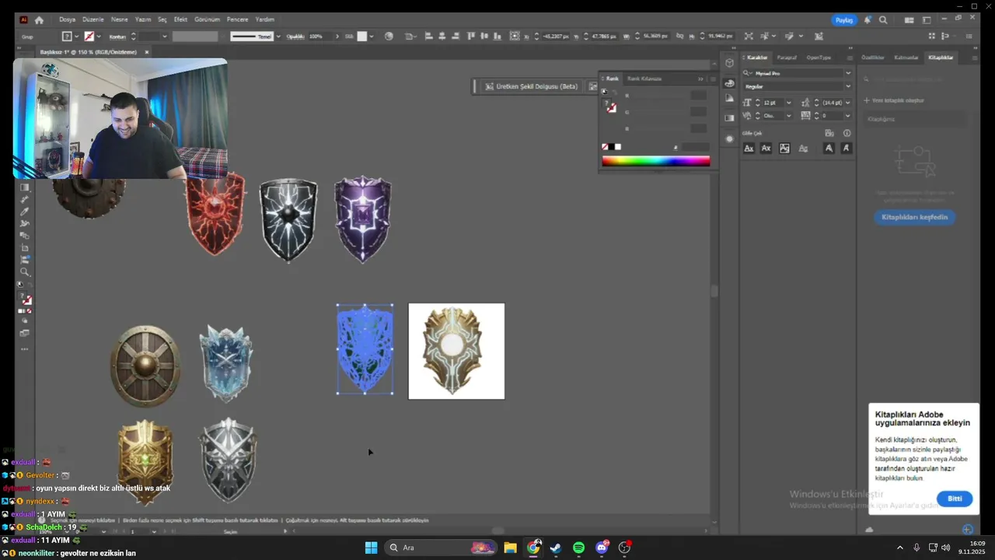
Task: Click the opacity 100% input field
Action: [x=319, y=36]
